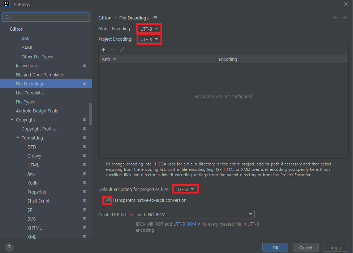Click the search magnifier icon
This screenshot has width=353, height=253.
click(7, 17)
